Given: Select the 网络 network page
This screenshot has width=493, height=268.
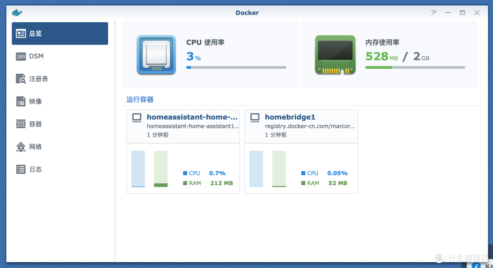Looking at the screenshot, I should click(x=60, y=147).
